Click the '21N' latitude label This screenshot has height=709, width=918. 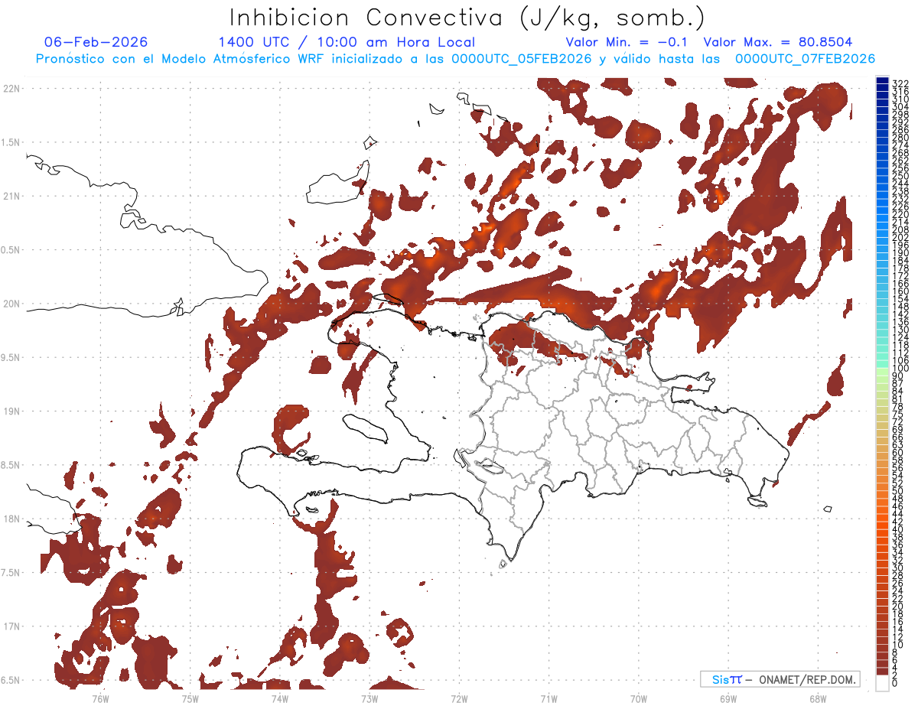(11, 196)
